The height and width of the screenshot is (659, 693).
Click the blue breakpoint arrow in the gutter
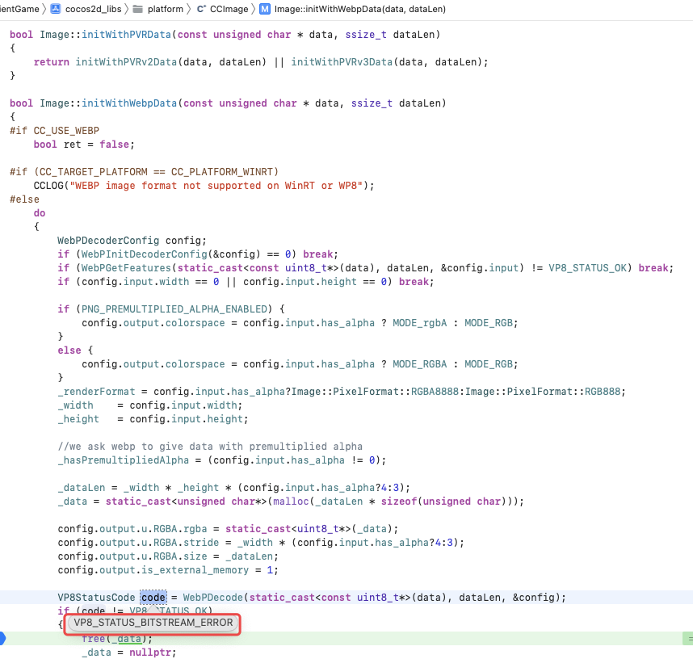click(x=3, y=638)
